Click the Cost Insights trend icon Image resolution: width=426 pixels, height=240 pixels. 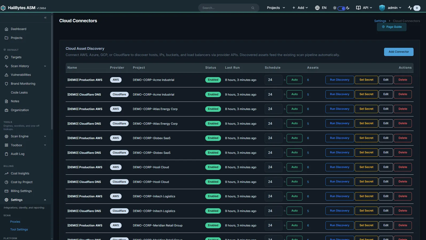6,173
